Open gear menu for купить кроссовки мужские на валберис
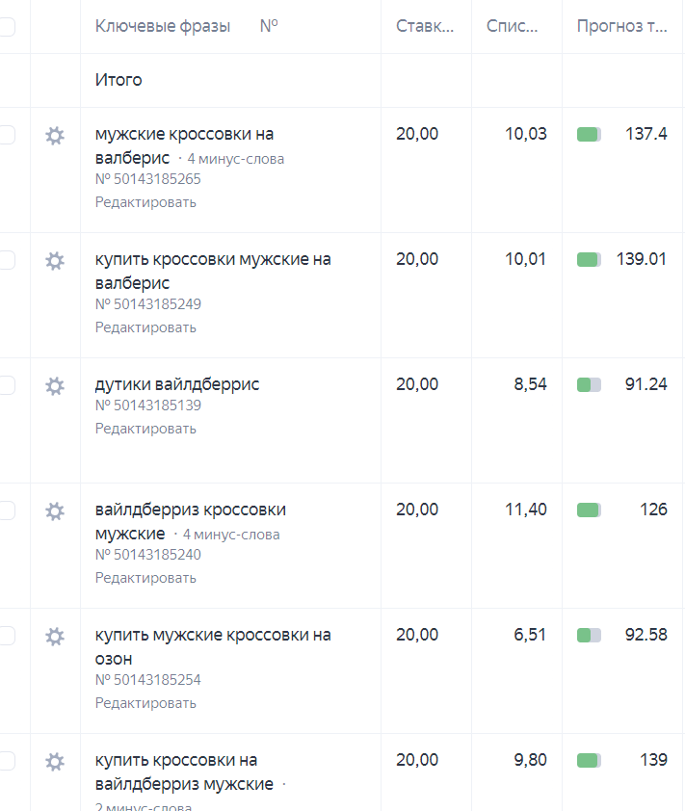 55,261
